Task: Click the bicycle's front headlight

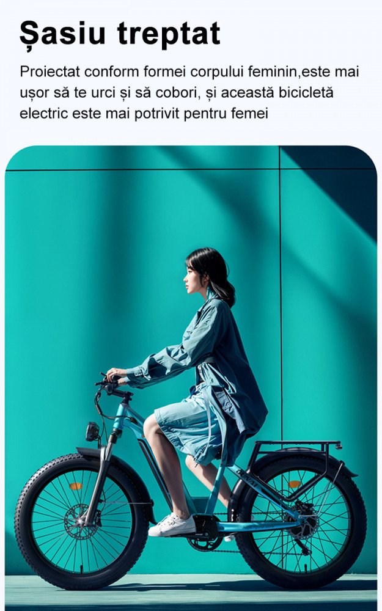Action: (92, 431)
